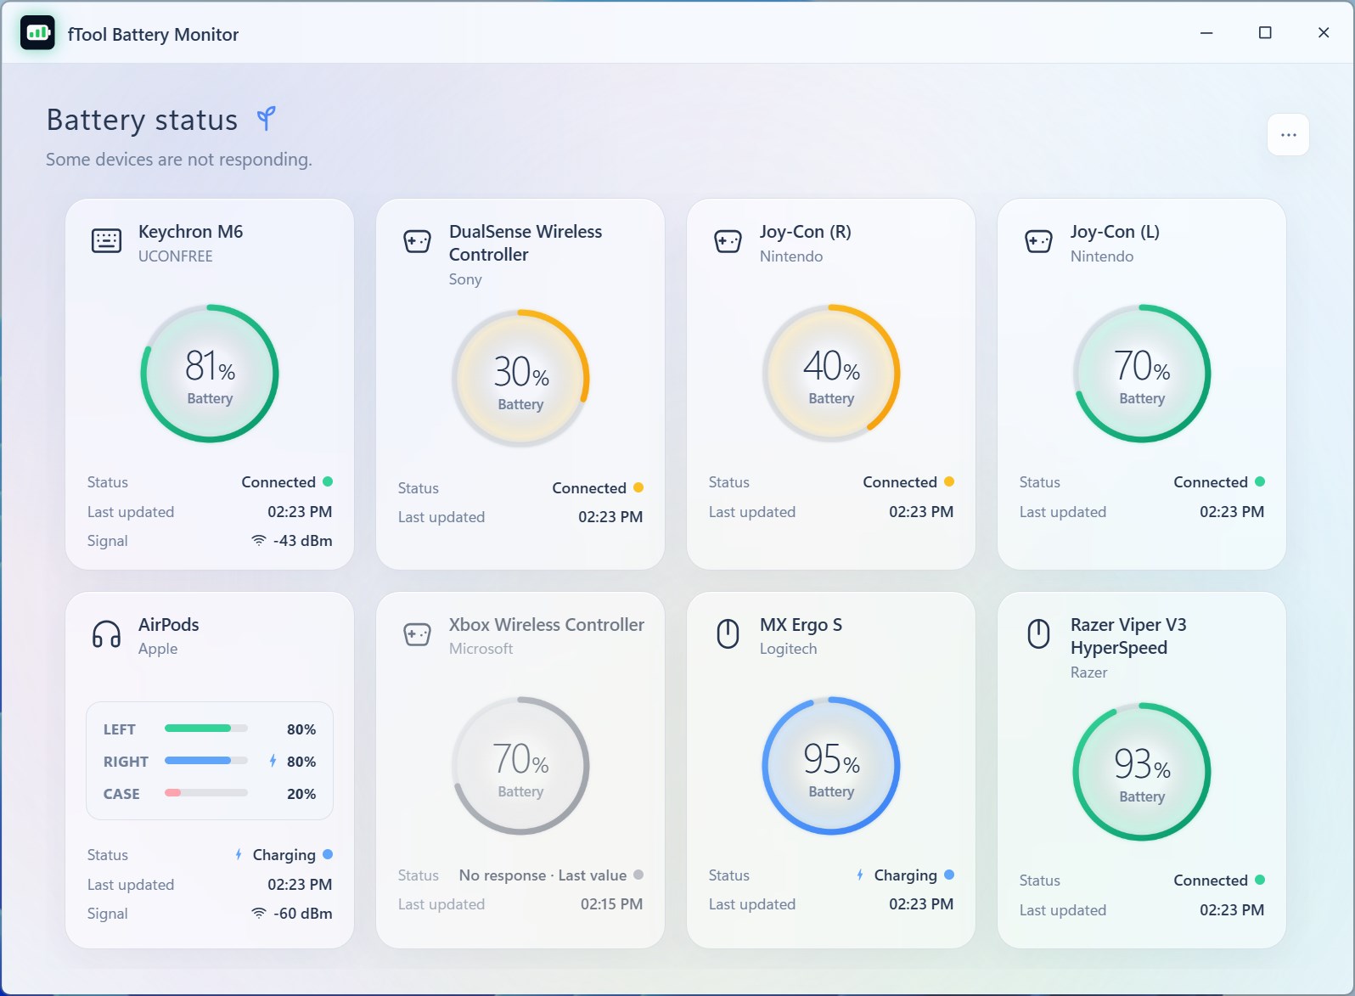Click the MX Ergo S device name

pos(801,625)
